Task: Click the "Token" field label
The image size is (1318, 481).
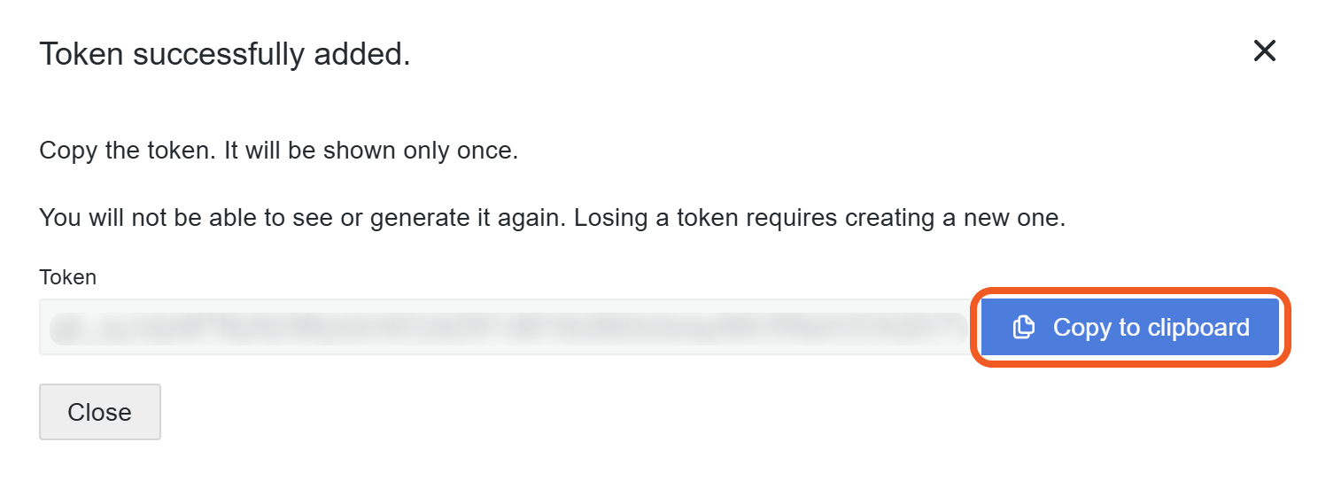Action: [67, 277]
